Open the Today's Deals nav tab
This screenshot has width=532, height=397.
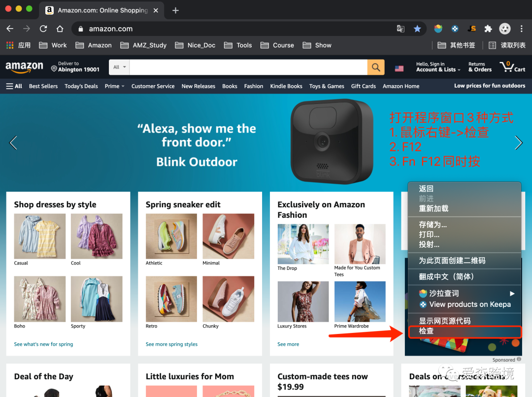click(81, 86)
